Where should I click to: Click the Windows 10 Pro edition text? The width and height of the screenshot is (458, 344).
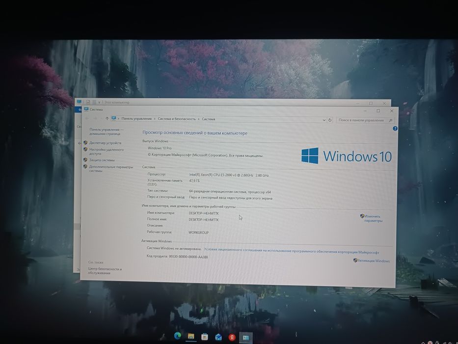point(160,148)
